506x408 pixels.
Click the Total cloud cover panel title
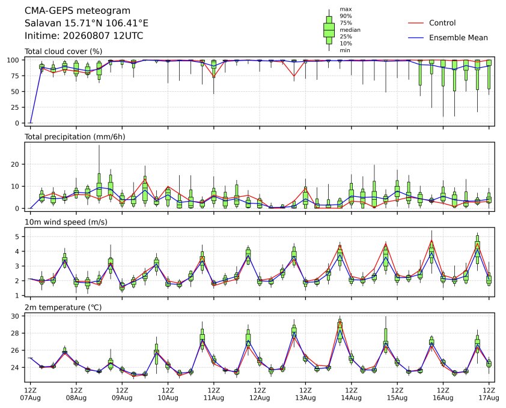pos(64,52)
